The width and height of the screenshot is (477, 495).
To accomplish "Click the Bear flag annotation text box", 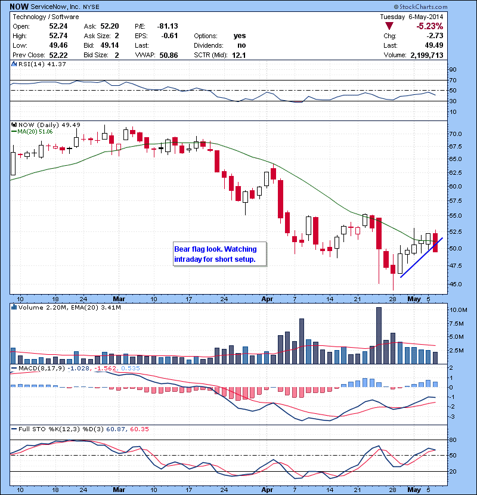I will click(219, 254).
